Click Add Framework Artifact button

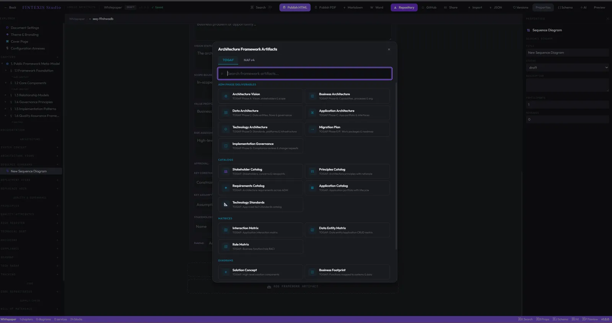(x=293, y=286)
